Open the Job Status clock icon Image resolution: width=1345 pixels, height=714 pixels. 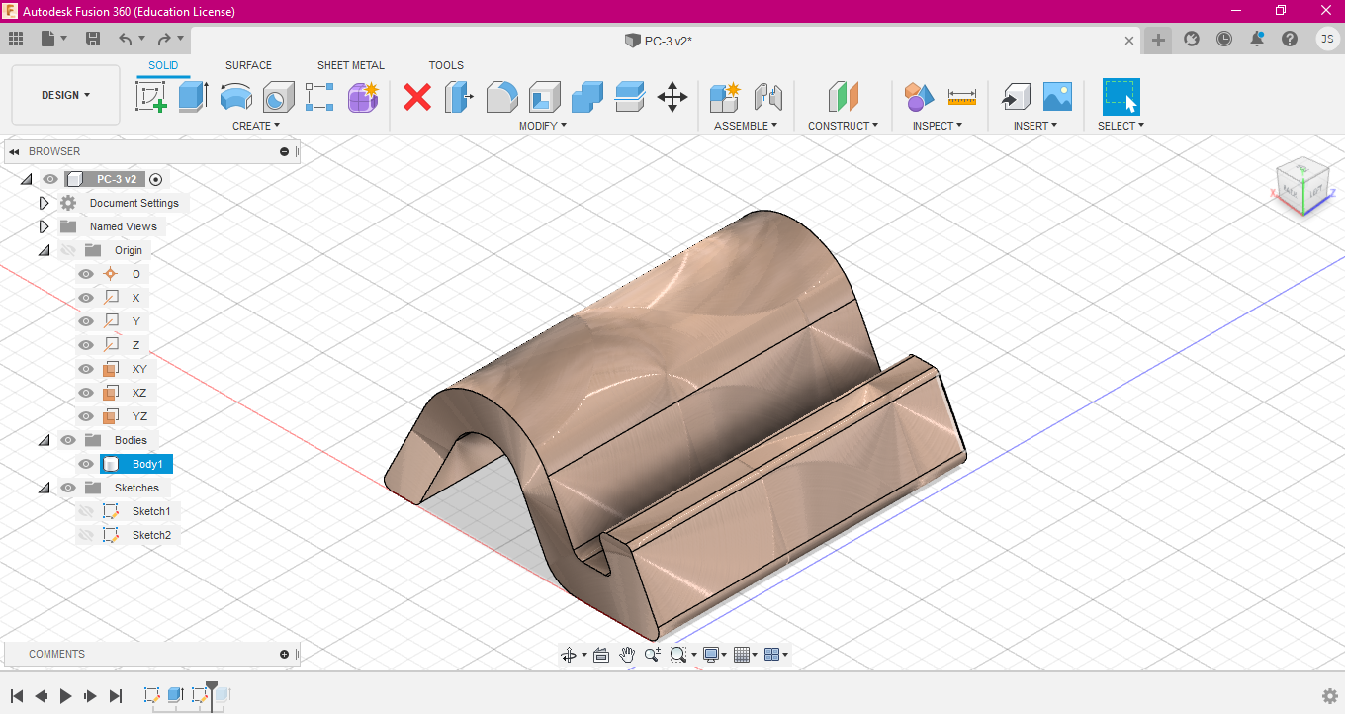tap(1224, 39)
